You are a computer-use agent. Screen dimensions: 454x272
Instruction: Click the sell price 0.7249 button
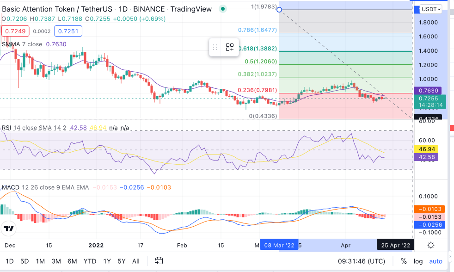(x=15, y=31)
